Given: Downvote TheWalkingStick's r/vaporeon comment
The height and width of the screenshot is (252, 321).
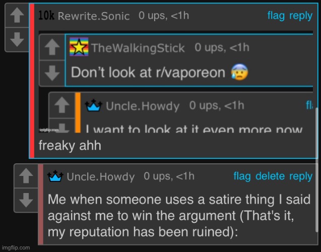Looking at the screenshot, I should (52, 73).
